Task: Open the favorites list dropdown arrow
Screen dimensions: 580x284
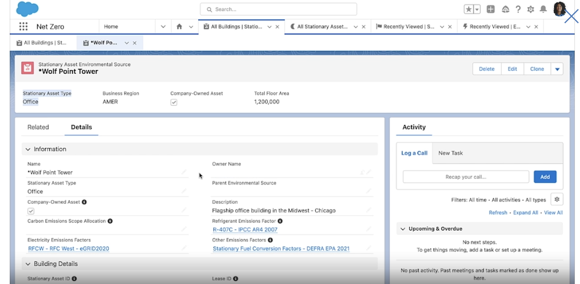Action: click(x=477, y=9)
